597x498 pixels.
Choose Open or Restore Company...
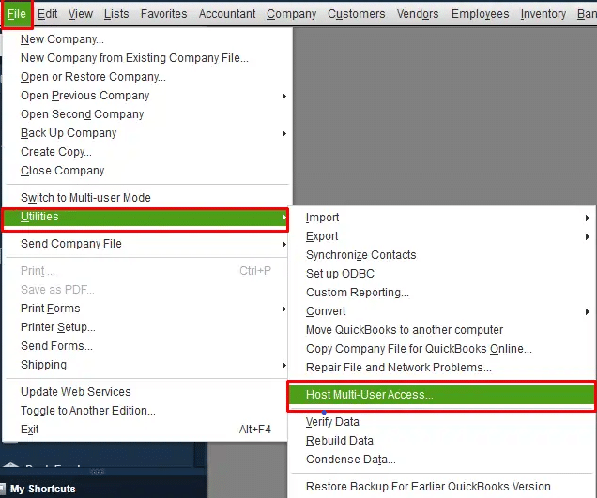145,77
